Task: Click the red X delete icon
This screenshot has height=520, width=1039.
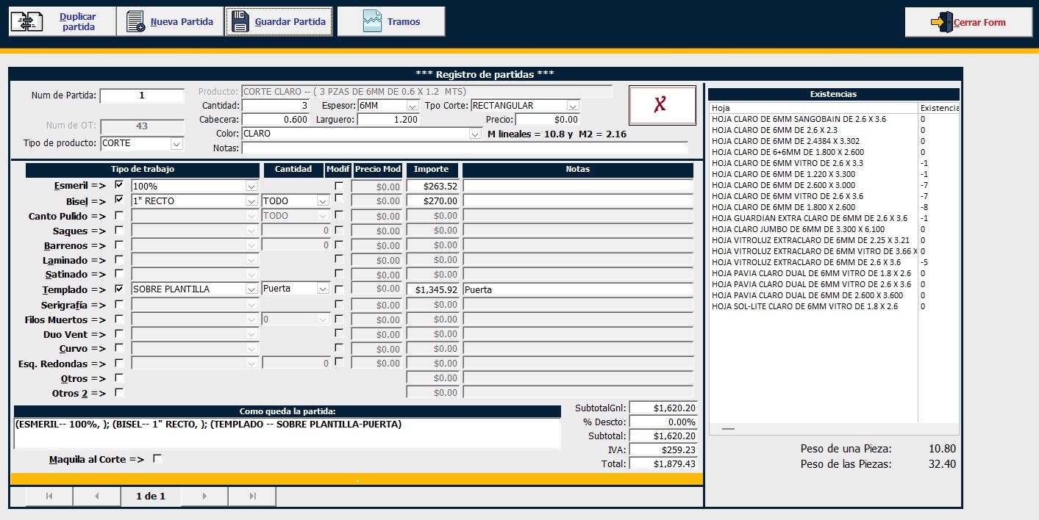Action: pos(661,105)
